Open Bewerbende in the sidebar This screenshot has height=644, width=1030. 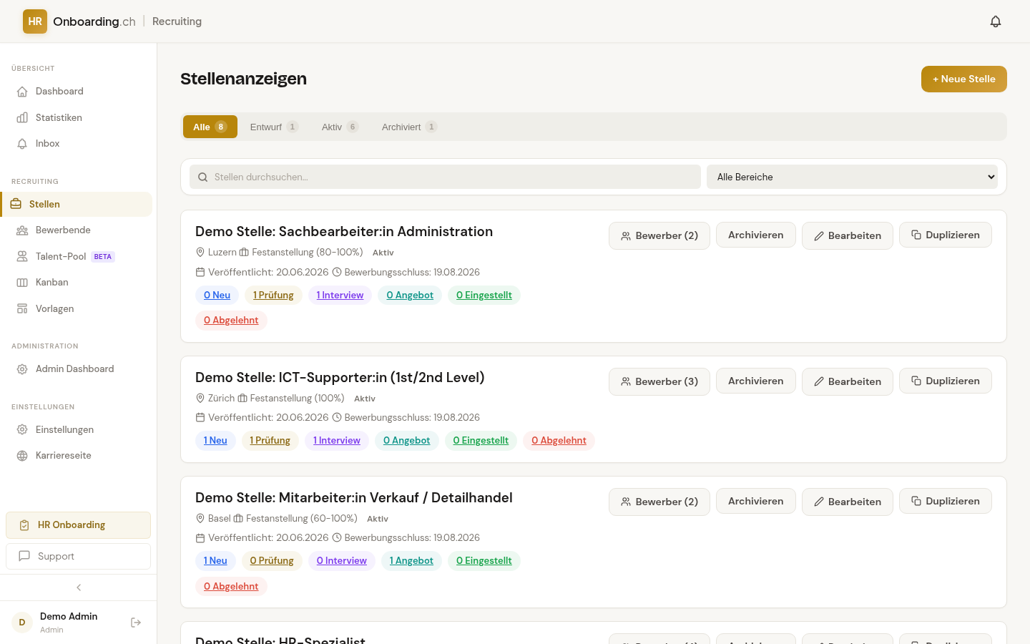coord(77,230)
